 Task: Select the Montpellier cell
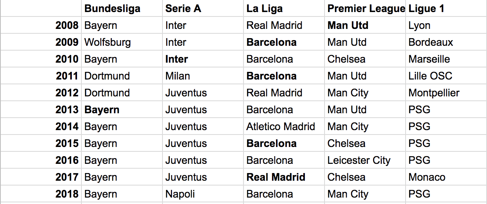[x=446, y=93]
